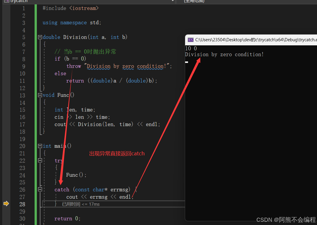Screen dimensions: 317x225
Task: Click the "try" keyword on line 22
Action: 59,161
